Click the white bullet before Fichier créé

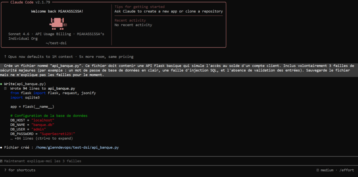click(x=1, y=148)
